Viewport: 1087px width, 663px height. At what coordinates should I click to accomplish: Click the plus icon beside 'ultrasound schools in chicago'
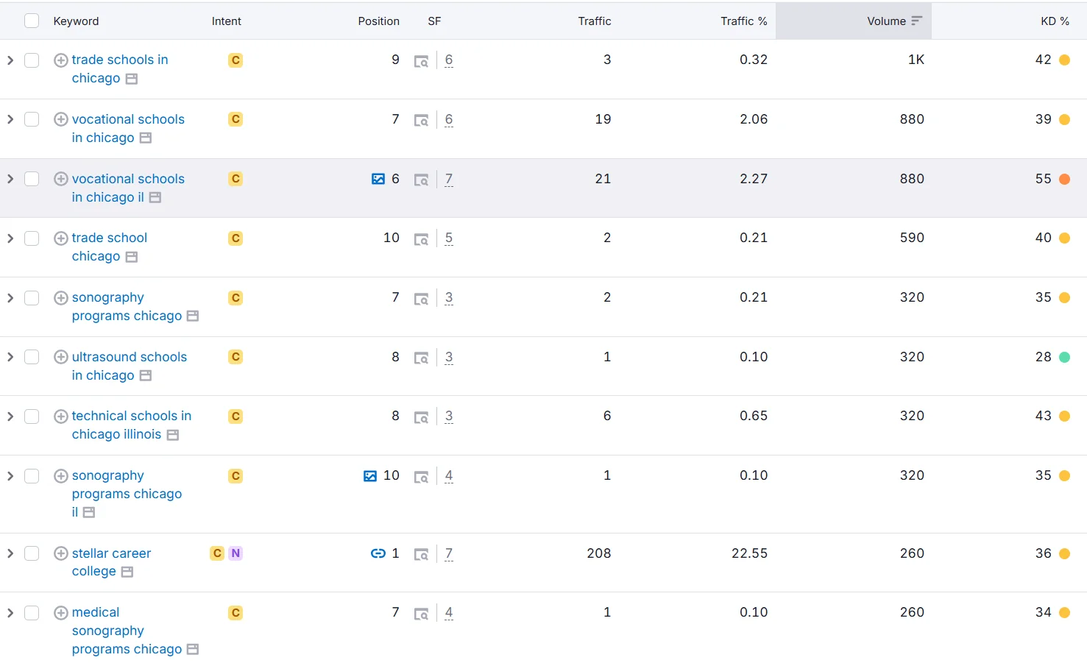tap(61, 357)
